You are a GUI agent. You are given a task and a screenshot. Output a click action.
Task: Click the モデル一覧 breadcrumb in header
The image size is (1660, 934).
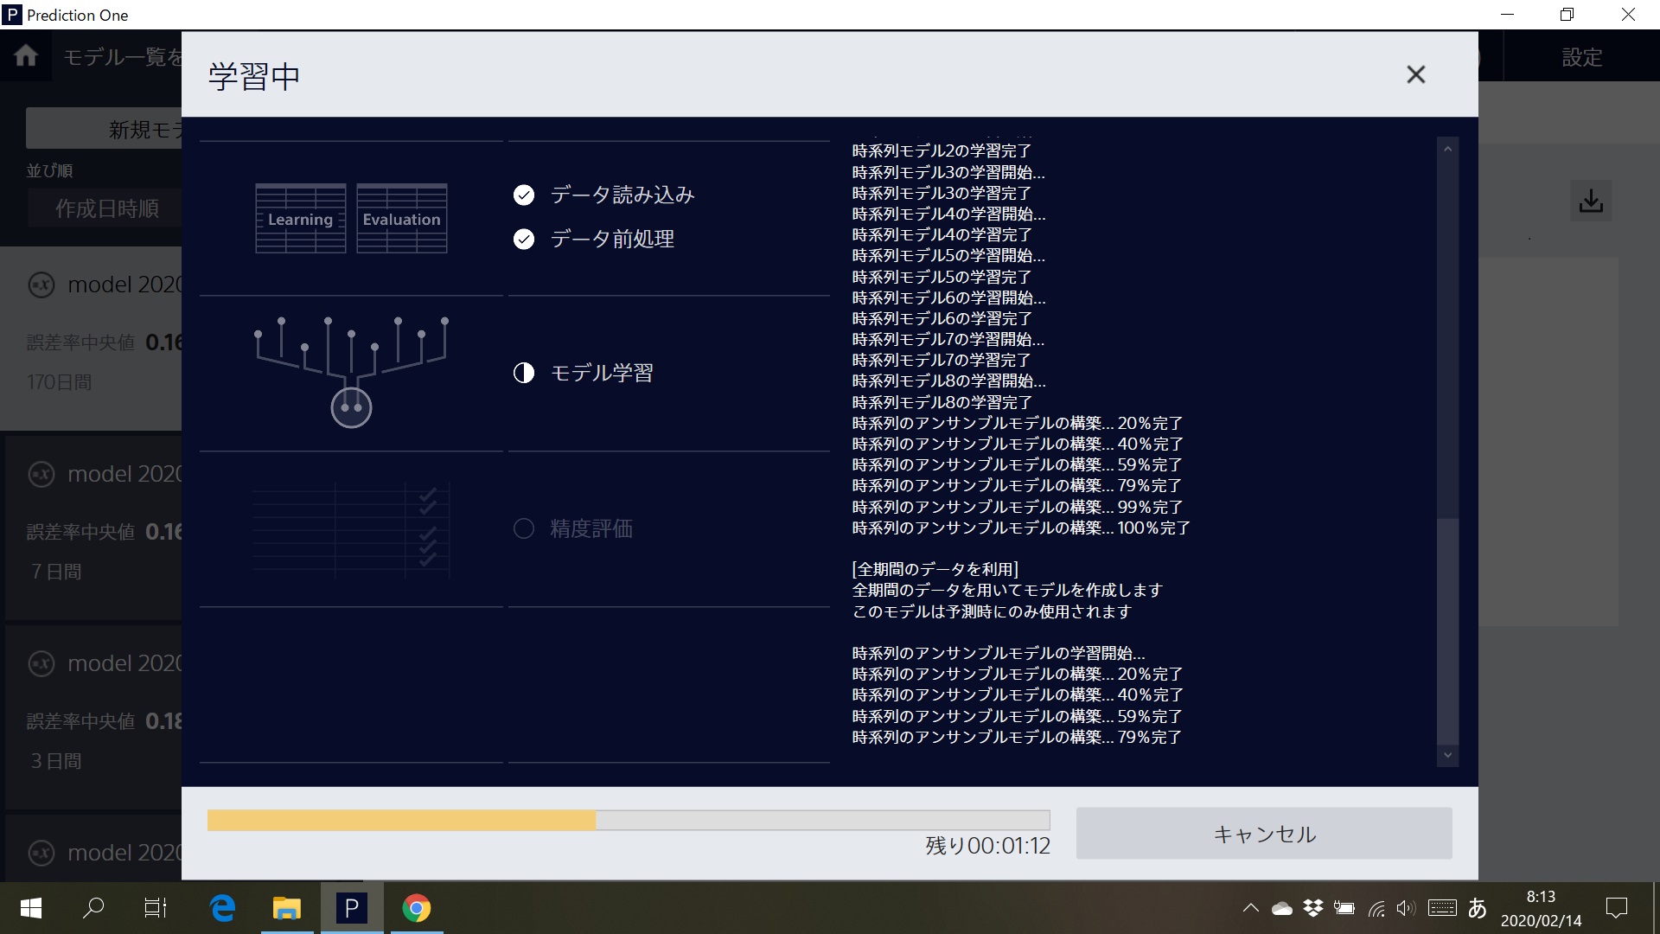(122, 57)
